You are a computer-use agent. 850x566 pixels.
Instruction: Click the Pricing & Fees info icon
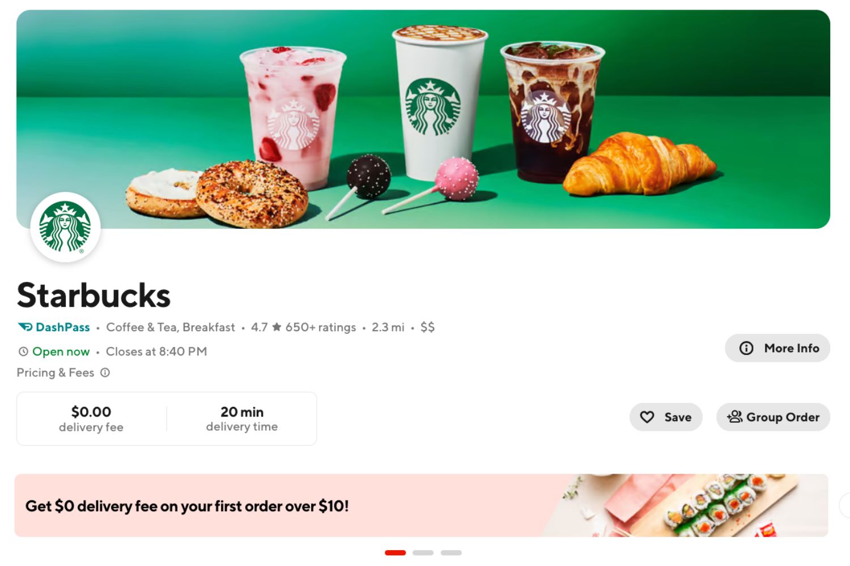click(105, 372)
